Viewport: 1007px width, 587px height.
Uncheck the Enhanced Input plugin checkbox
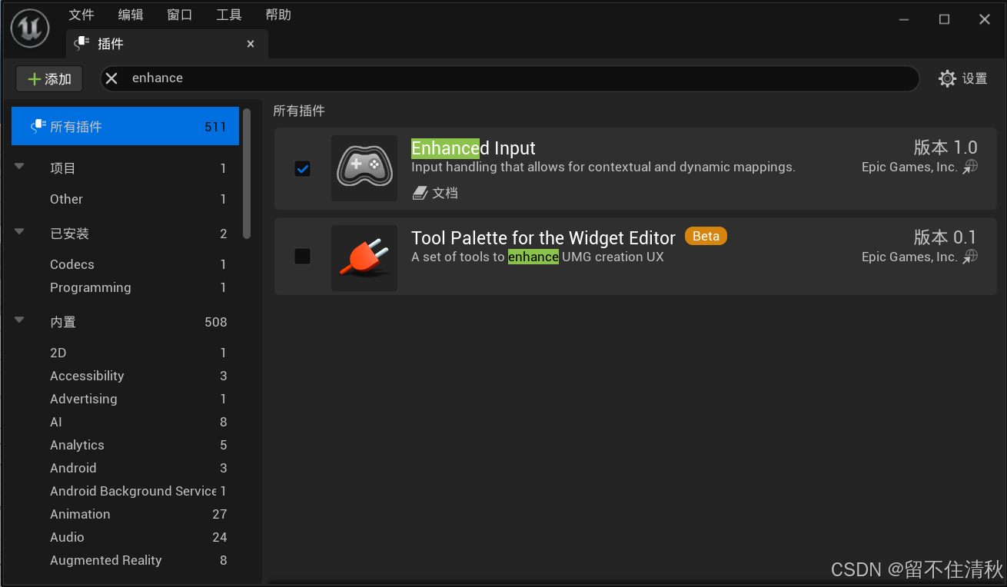click(x=303, y=168)
